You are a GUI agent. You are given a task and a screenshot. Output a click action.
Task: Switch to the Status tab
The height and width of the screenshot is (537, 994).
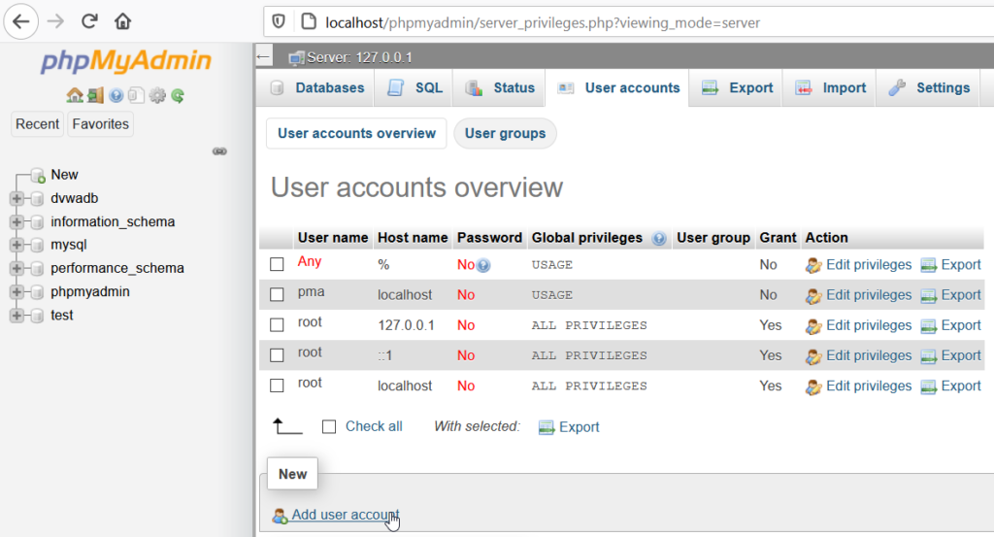pyautogui.click(x=500, y=88)
